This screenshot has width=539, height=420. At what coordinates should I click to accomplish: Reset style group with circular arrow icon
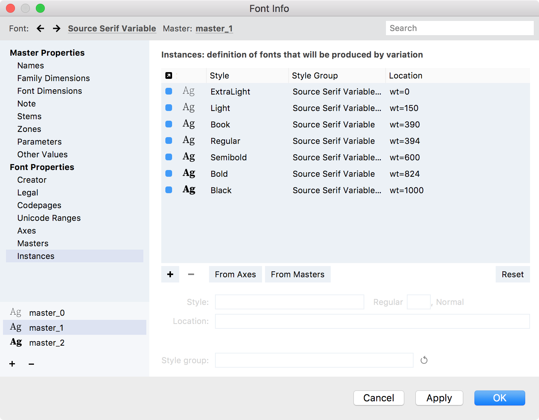[x=424, y=360]
